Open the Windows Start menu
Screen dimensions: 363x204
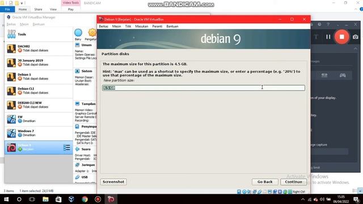click(x=6, y=199)
